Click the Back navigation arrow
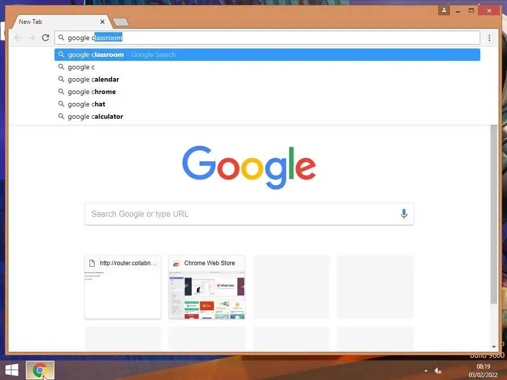507x380 pixels. (x=18, y=38)
